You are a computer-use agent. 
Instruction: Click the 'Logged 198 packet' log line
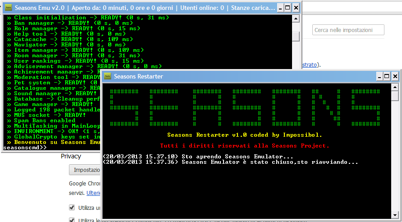tap(54, 110)
